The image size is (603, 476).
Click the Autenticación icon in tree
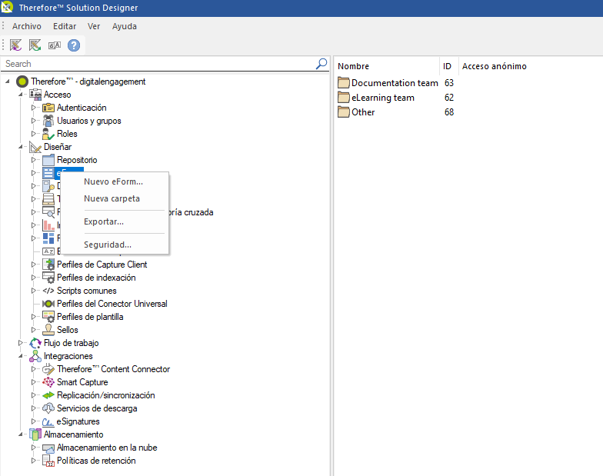(x=48, y=108)
